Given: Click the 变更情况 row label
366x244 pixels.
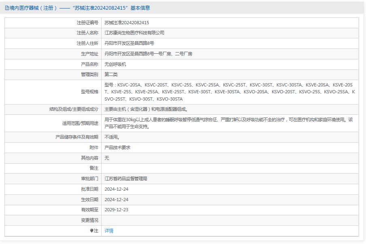Looking at the screenshot, I should click(89, 220).
